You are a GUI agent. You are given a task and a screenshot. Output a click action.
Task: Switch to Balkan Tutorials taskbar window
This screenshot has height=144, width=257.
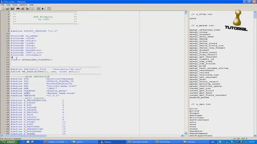[x=56, y=142]
